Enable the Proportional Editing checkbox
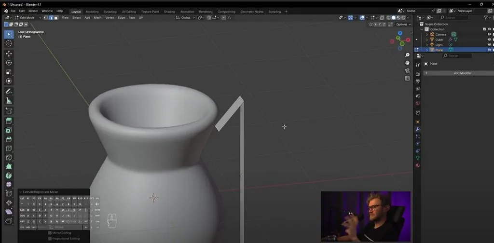 pyautogui.click(x=50, y=239)
